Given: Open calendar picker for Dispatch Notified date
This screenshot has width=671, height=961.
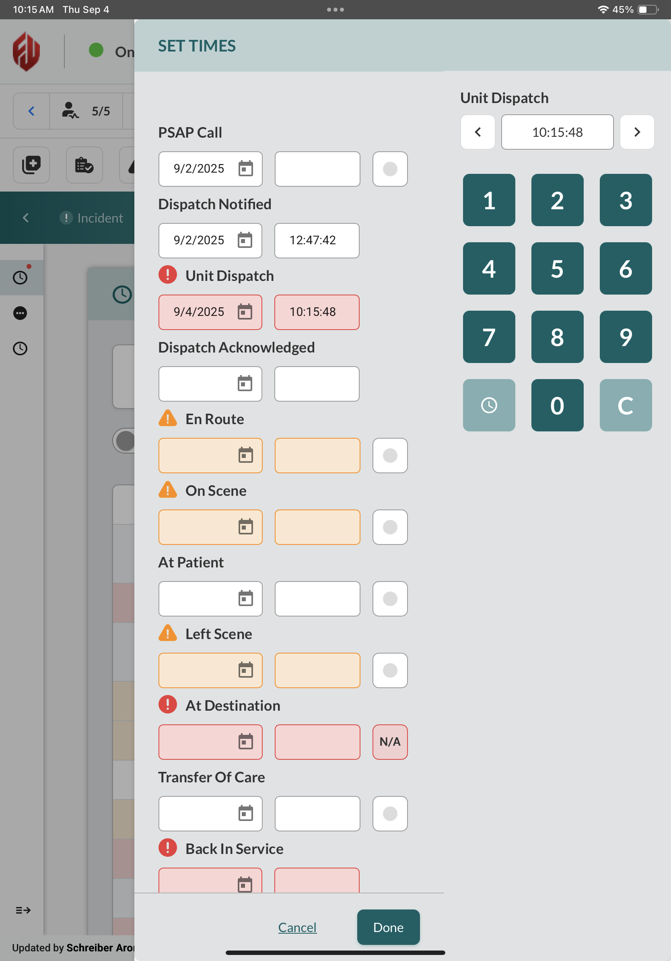Looking at the screenshot, I should pyautogui.click(x=245, y=240).
